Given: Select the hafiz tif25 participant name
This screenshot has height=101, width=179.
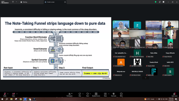Looking at the screenshot, I should (170, 62).
